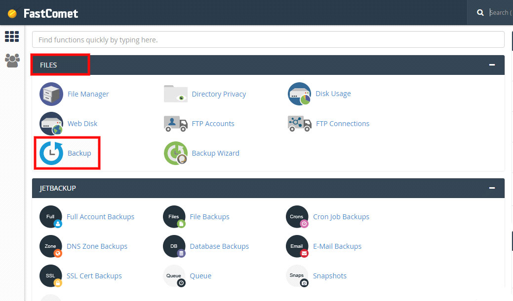Click the Full Account Backups icon

pyautogui.click(x=51, y=217)
